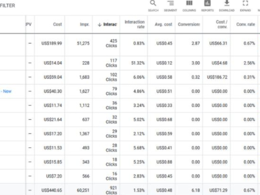Select total cost US$440.65

coord(51,190)
